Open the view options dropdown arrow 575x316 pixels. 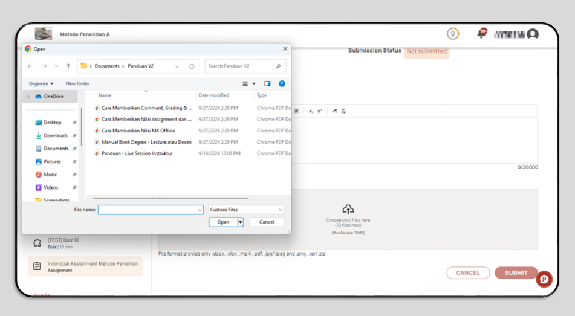click(x=254, y=83)
